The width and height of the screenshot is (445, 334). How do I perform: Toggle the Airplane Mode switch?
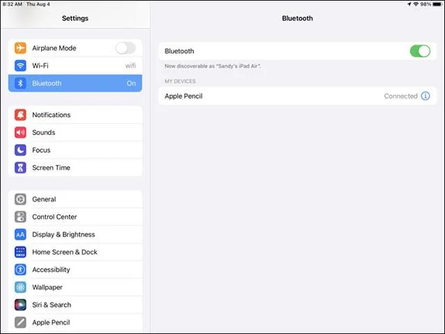(125, 48)
